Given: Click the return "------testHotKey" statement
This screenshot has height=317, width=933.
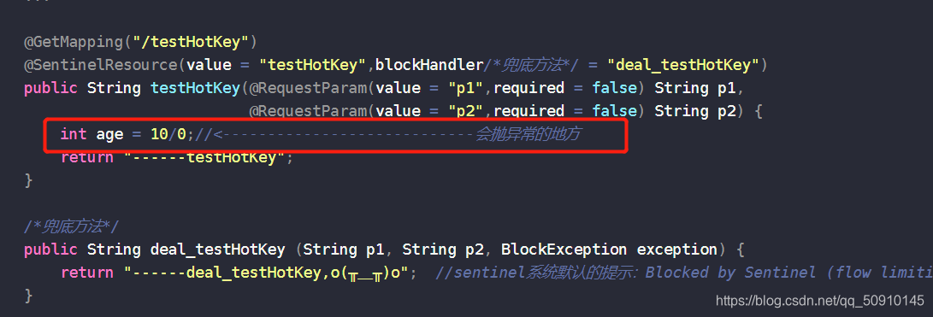Looking at the screenshot, I should (177, 157).
